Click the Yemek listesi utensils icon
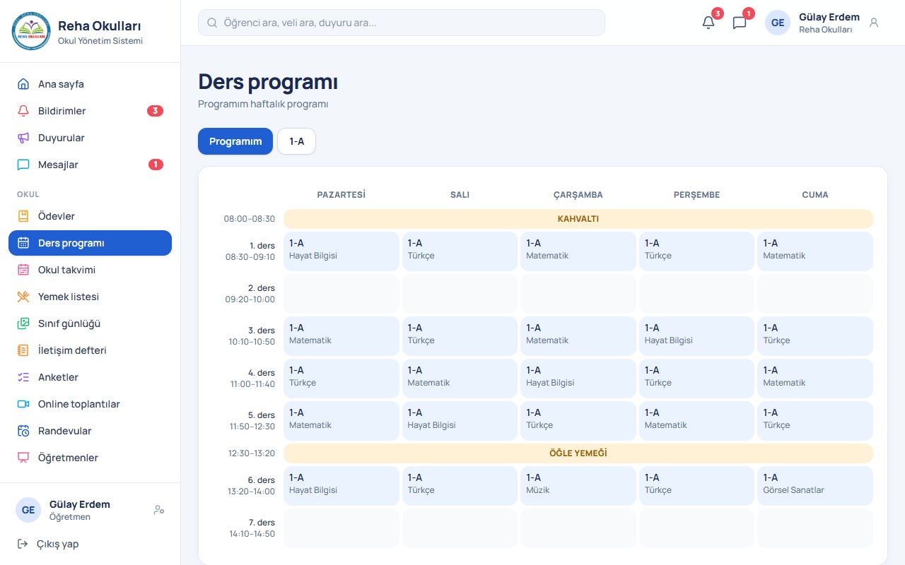This screenshot has width=905, height=565. point(23,297)
